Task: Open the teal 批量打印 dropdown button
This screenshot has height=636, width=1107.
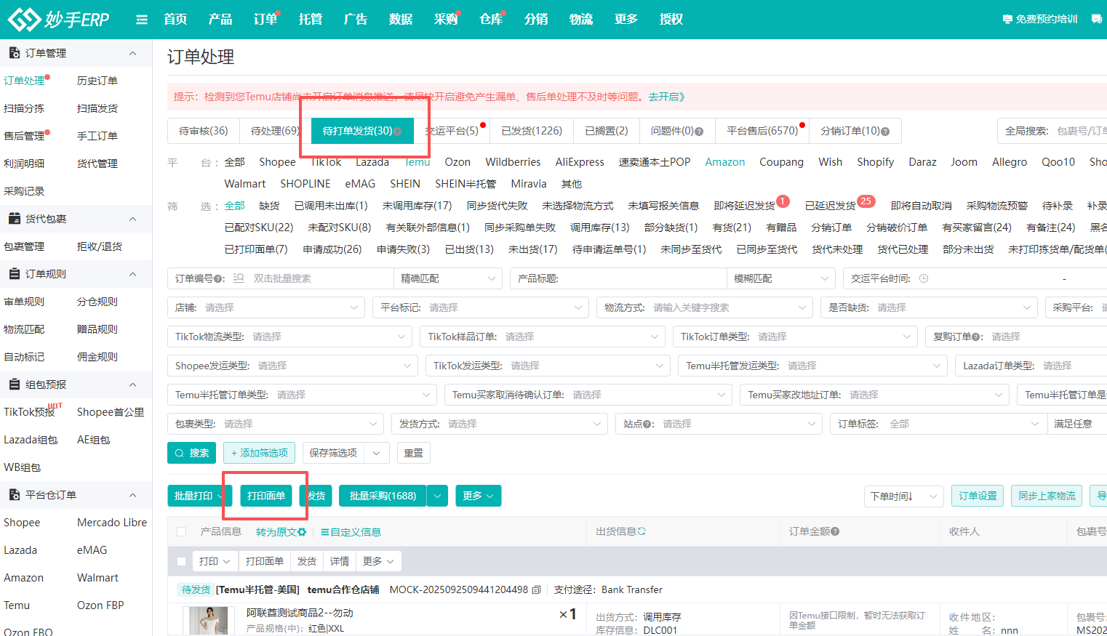Action: (199, 496)
